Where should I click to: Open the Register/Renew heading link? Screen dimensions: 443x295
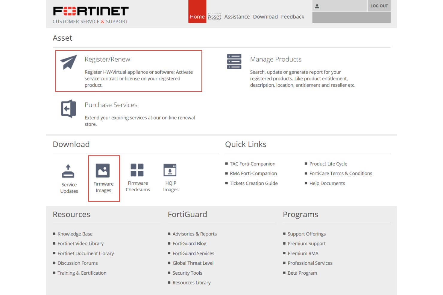pos(107,59)
